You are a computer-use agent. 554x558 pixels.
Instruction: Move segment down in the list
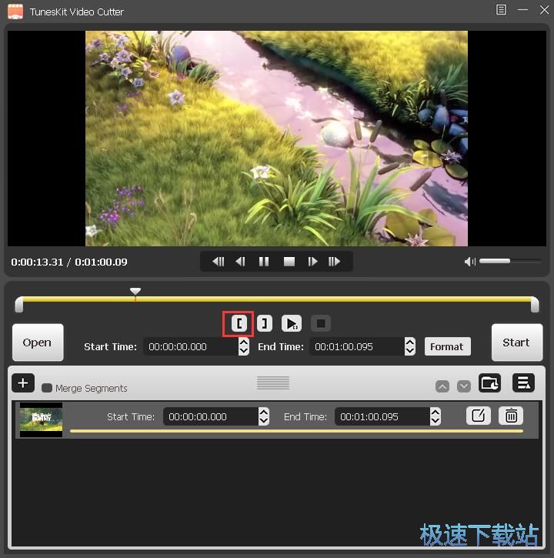[x=464, y=386]
